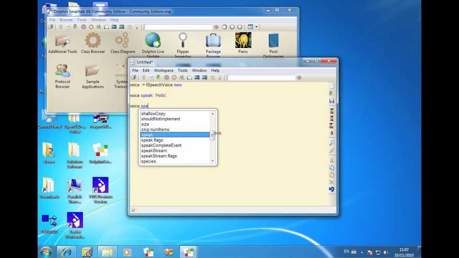Select 'speak:' in autocomplete list
This screenshot has width=459, height=258.
coord(175,135)
